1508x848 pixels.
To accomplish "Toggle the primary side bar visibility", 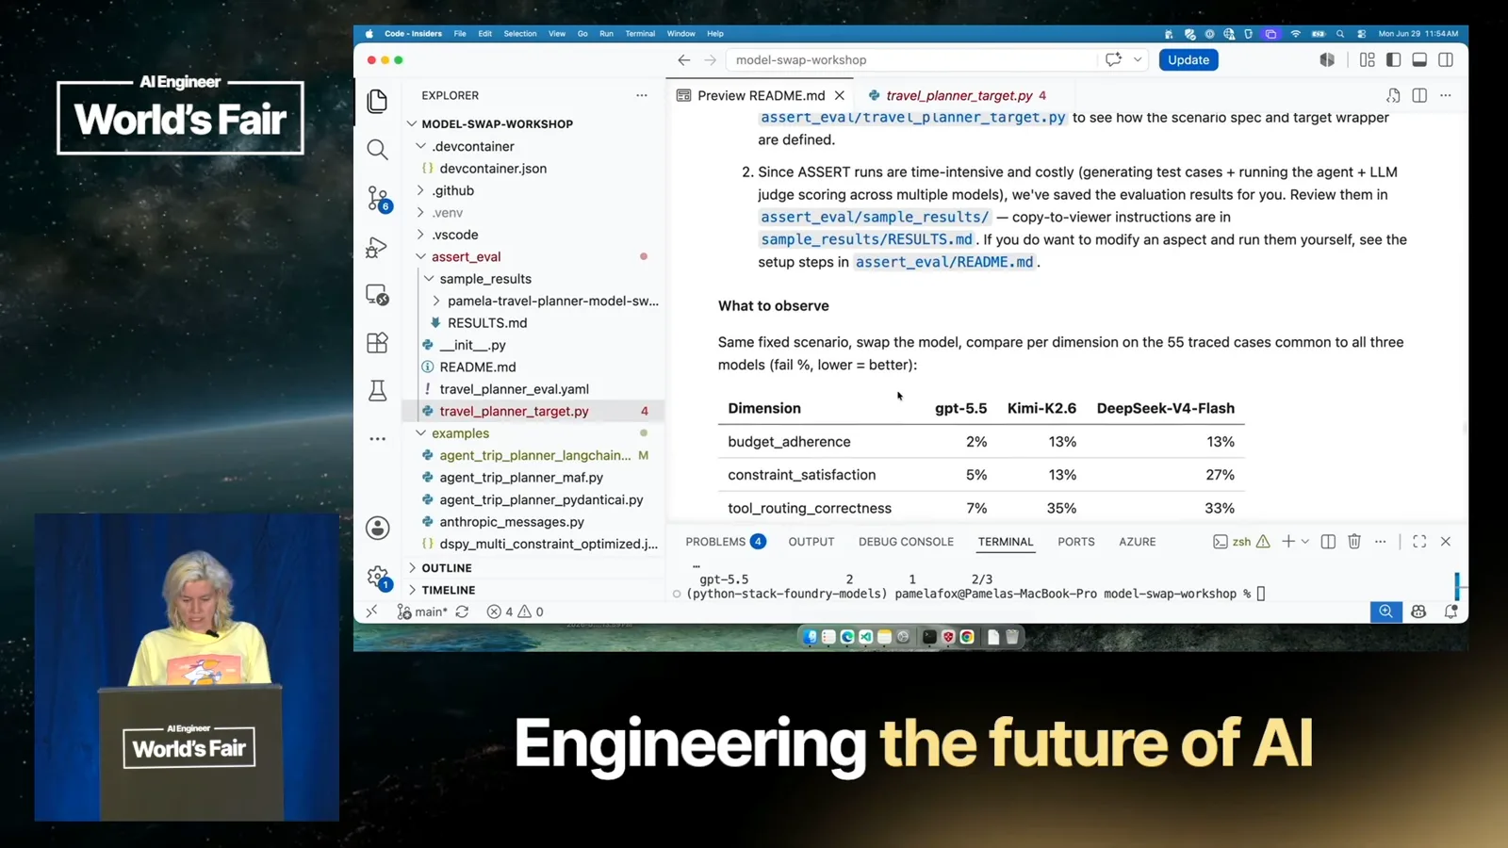I will click(1393, 59).
